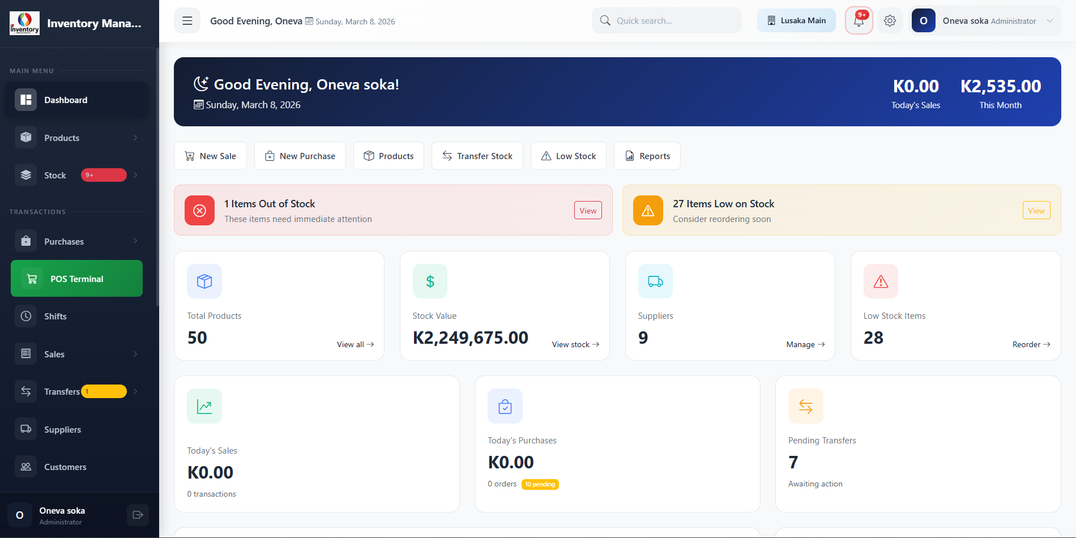Click the Suppliers truck icon on the dashboard card

655,281
